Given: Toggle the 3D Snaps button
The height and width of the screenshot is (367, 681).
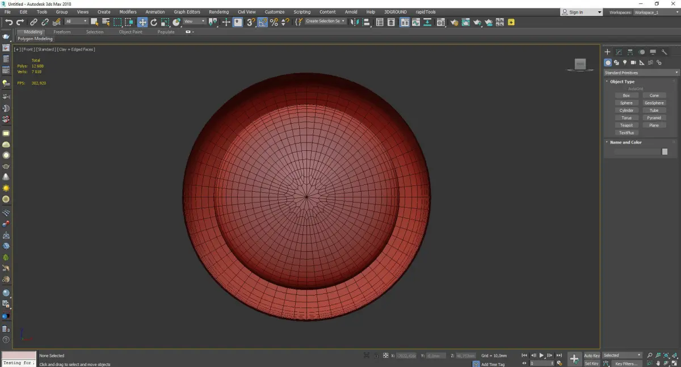Looking at the screenshot, I should click(x=250, y=22).
